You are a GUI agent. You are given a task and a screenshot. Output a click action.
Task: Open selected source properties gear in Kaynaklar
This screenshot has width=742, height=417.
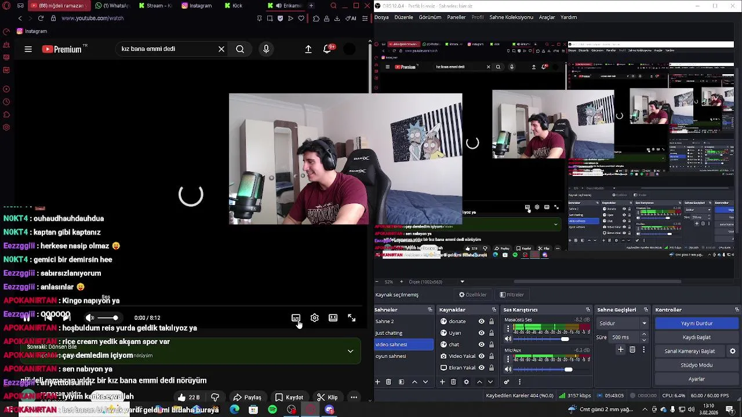(466, 382)
